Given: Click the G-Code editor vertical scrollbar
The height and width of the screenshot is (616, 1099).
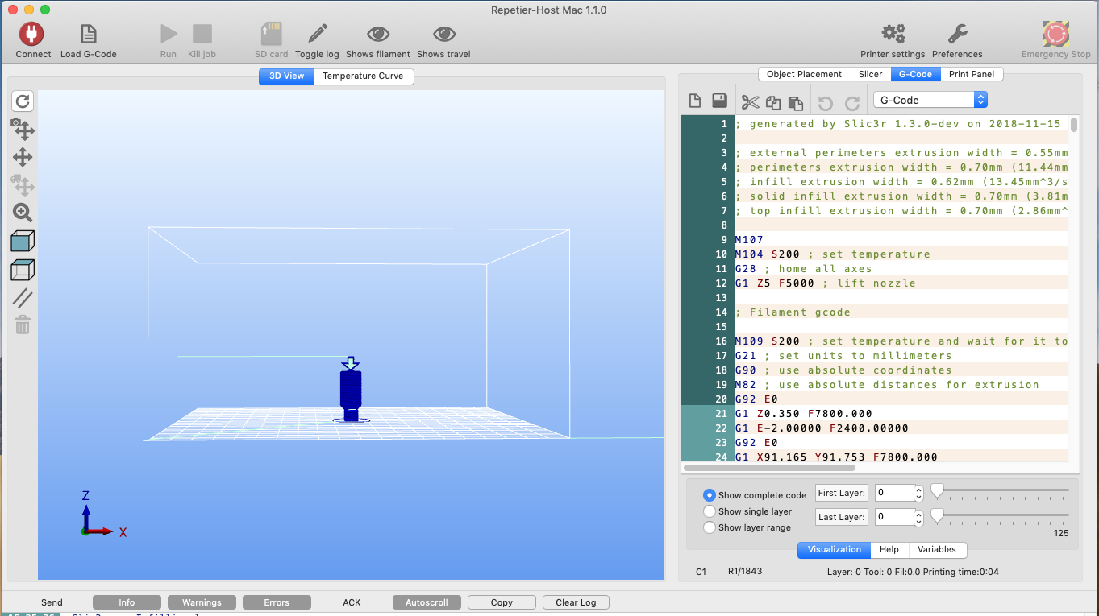Looking at the screenshot, I should pyautogui.click(x=1074, y=125).
